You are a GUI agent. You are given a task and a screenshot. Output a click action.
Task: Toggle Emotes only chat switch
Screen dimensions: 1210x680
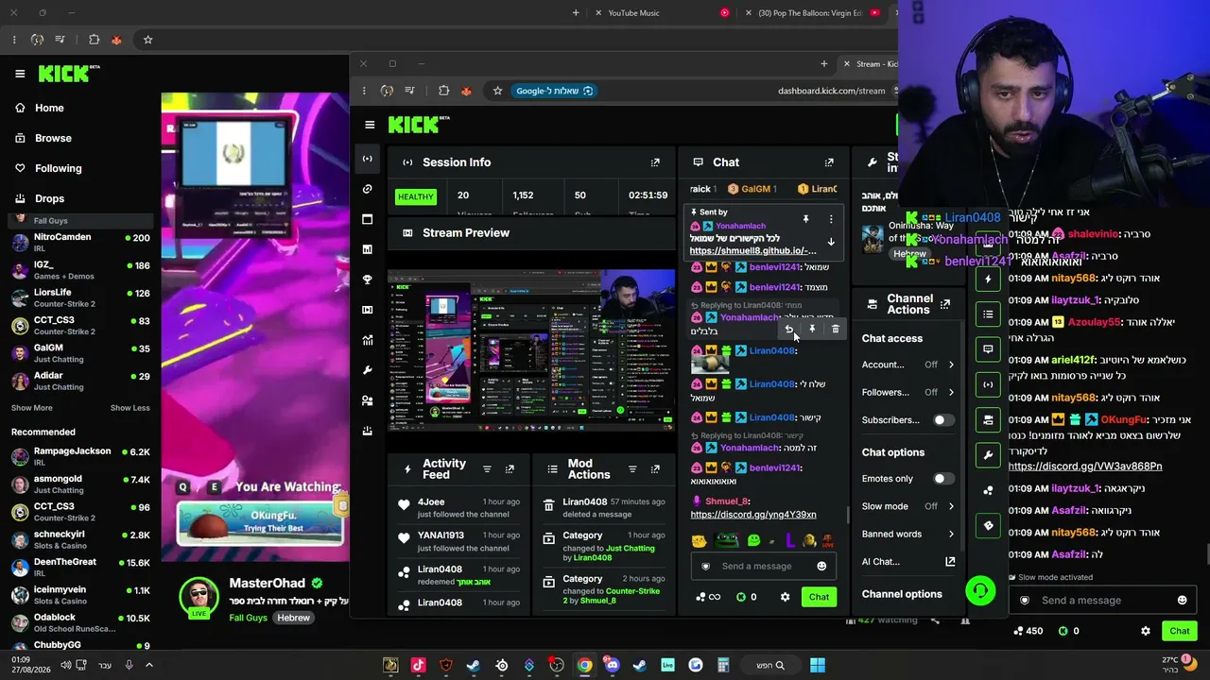point(942,479)
